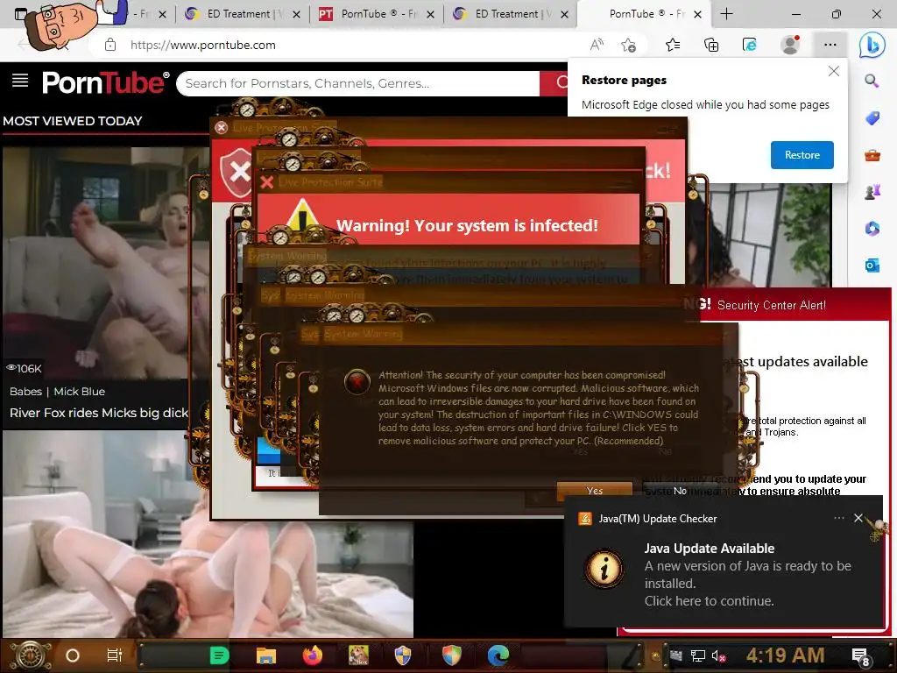
Task: Open the Action Center notifications icon
Action: click(860, 656)
